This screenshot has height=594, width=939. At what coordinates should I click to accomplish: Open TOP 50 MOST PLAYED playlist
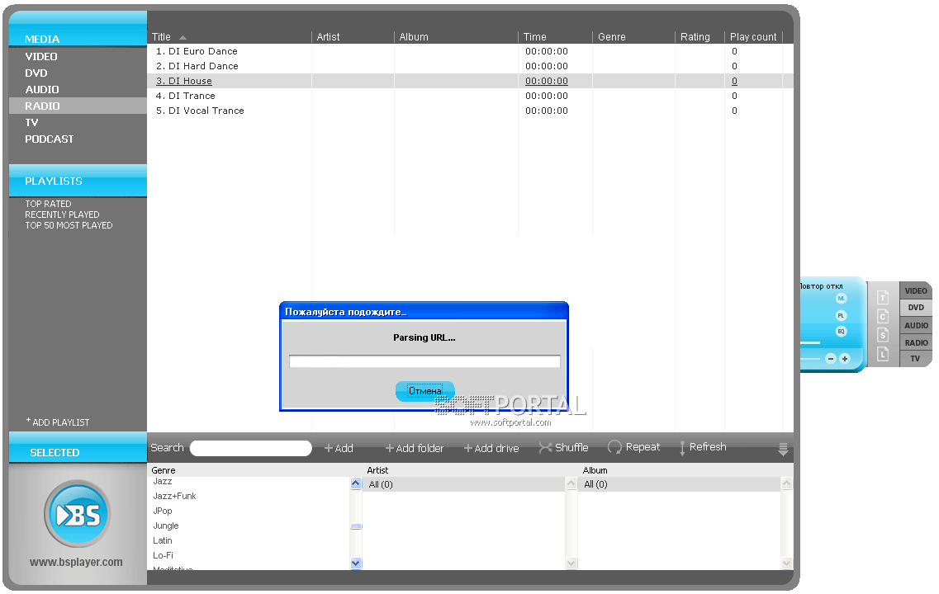click(x=69, y=225)
